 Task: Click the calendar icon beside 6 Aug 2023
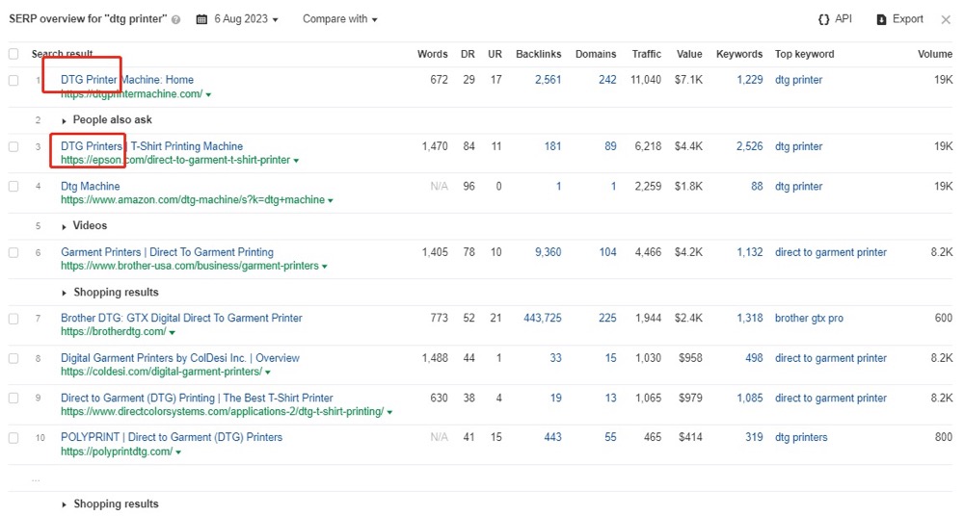201,19
